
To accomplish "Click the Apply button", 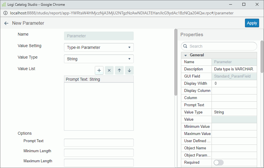I will [252, 23].
